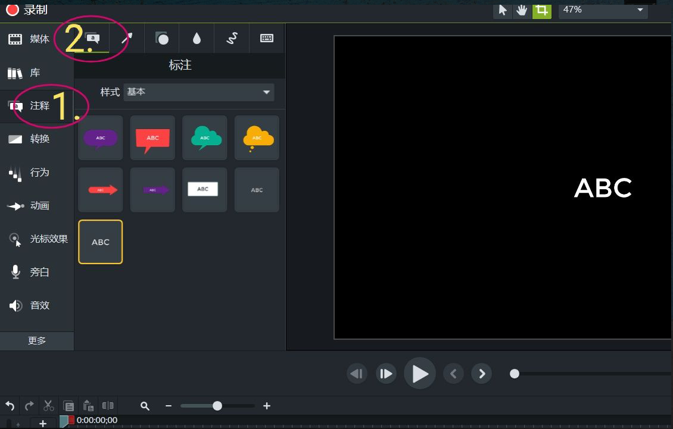Screen dimensions: 673x429
Task: Activate the pointer edit mode tool
Action: click(503, 10)
